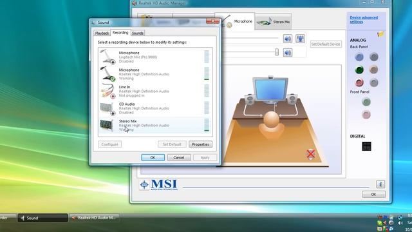Click the Realtek Microphone level meter
Image resolution: width=412 pixels, height=232 pixels.
207,73
